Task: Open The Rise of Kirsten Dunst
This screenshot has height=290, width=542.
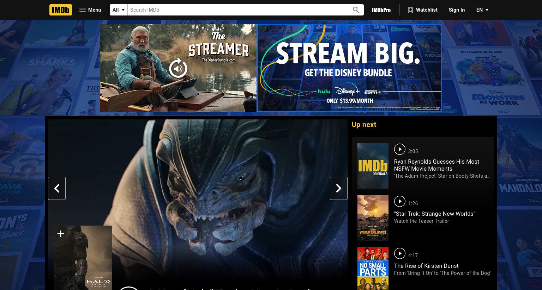Action: pos(426,266)
